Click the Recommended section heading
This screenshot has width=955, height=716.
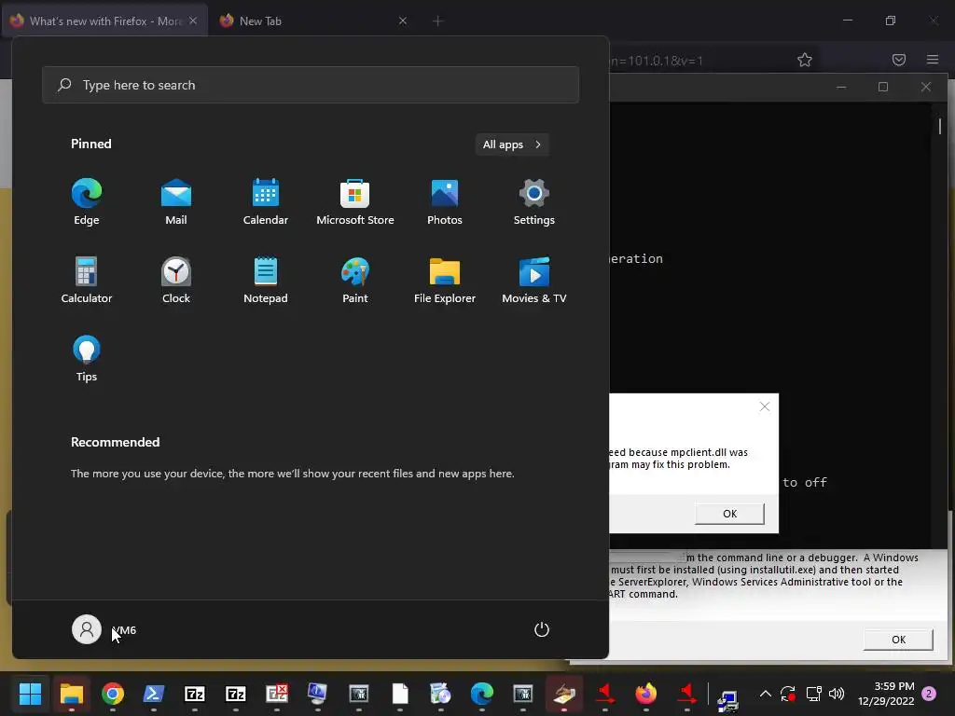[115, 442]
